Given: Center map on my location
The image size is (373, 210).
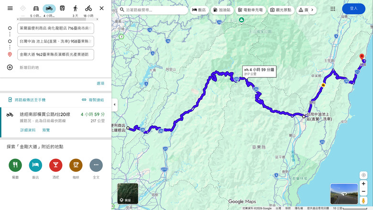Looking at the screenshot, I should 363,175.
